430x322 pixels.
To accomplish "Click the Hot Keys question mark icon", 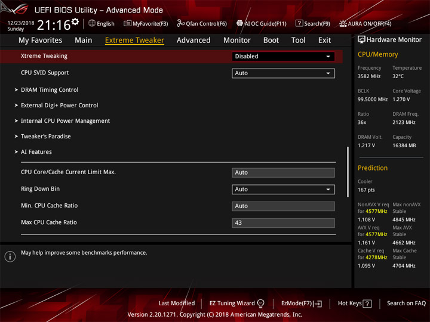I will pos(367,304).
